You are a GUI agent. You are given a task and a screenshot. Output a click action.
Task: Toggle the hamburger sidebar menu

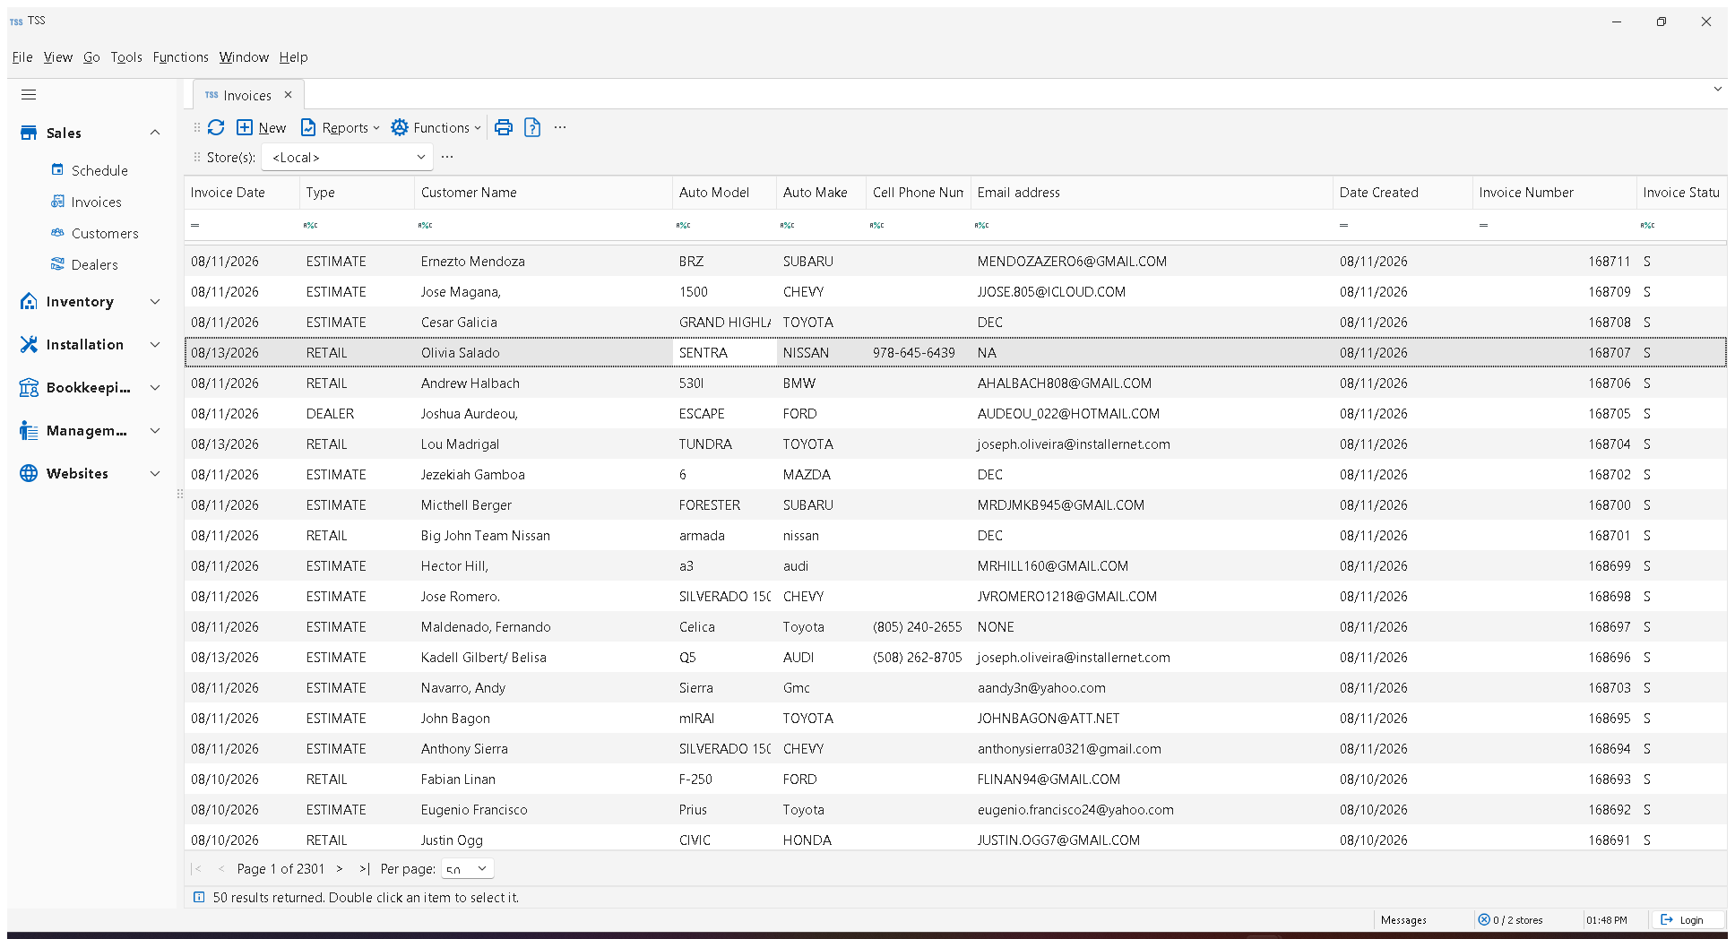coord(29,95)
